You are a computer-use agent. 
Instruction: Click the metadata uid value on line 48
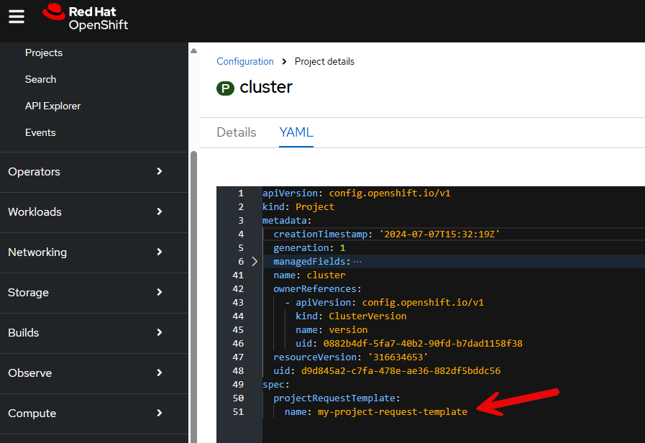coord(401,370)
